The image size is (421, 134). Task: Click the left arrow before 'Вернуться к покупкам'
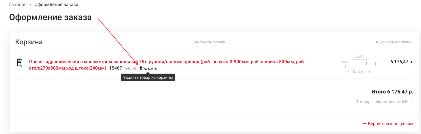point(365,124)
